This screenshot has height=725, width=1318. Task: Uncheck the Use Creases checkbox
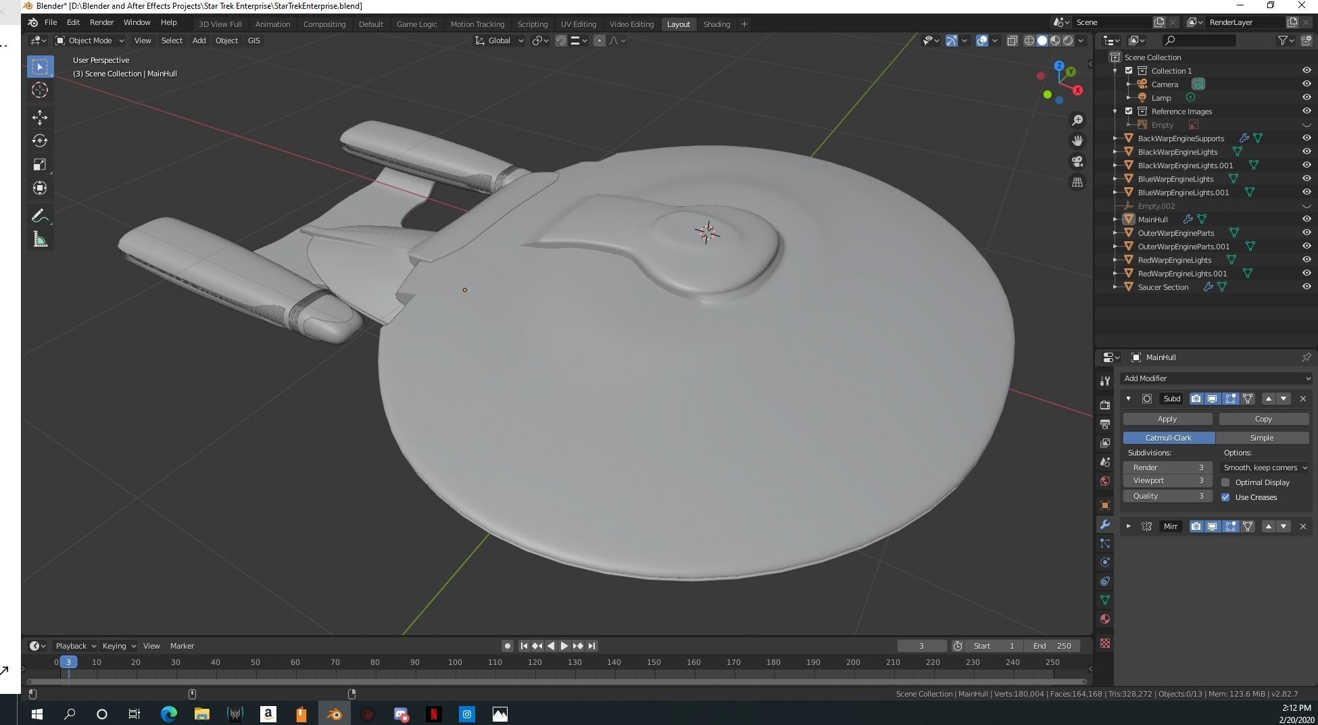pyautogui.click(x=1225, y=497)
